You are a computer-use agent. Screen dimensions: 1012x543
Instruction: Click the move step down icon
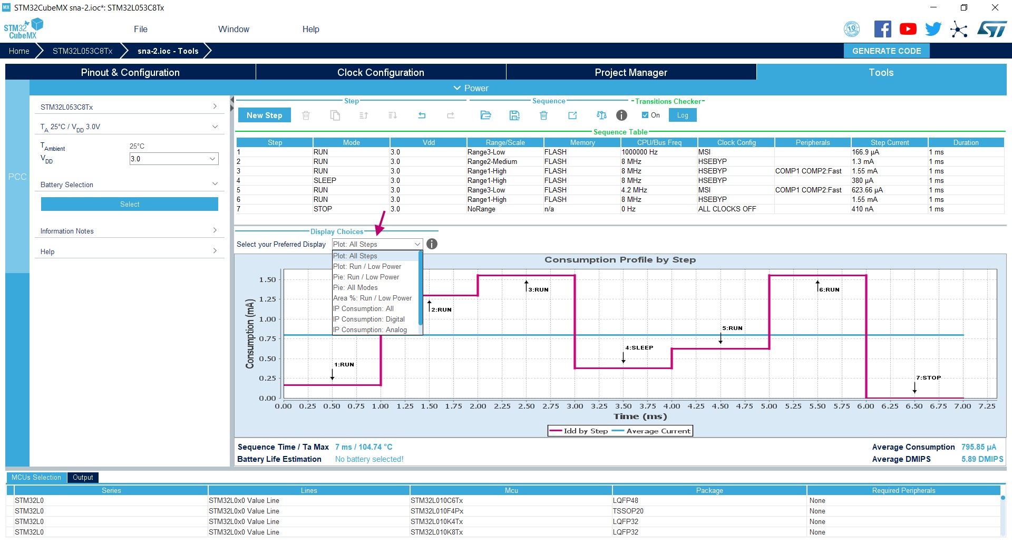click(x=393, y=115)
